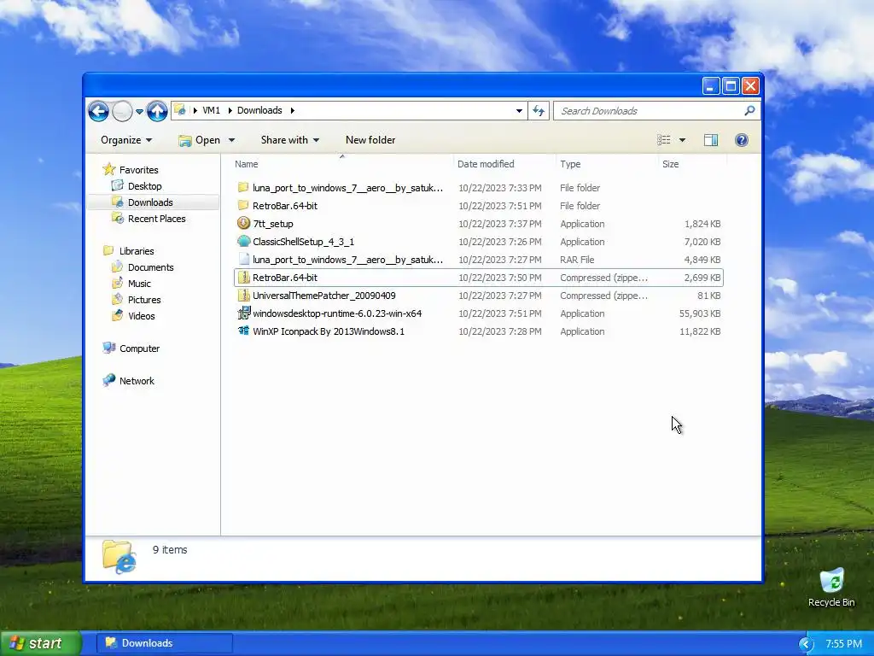Open the Organize menu
This screenshot has height=656, width=874.
pos(126,140)
